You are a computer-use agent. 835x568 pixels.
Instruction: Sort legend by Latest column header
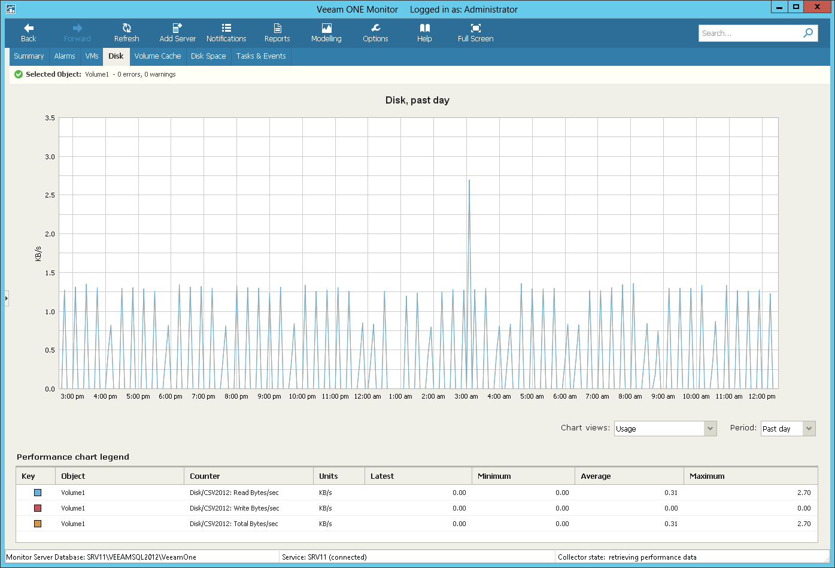pyautogui.click(x=418, y=476)
